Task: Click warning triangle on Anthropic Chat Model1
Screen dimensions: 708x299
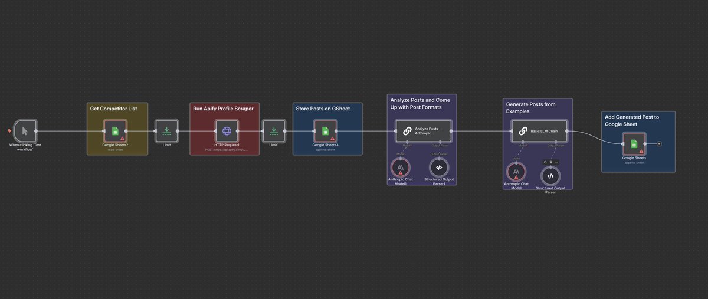Action: (x=401, y=173)
